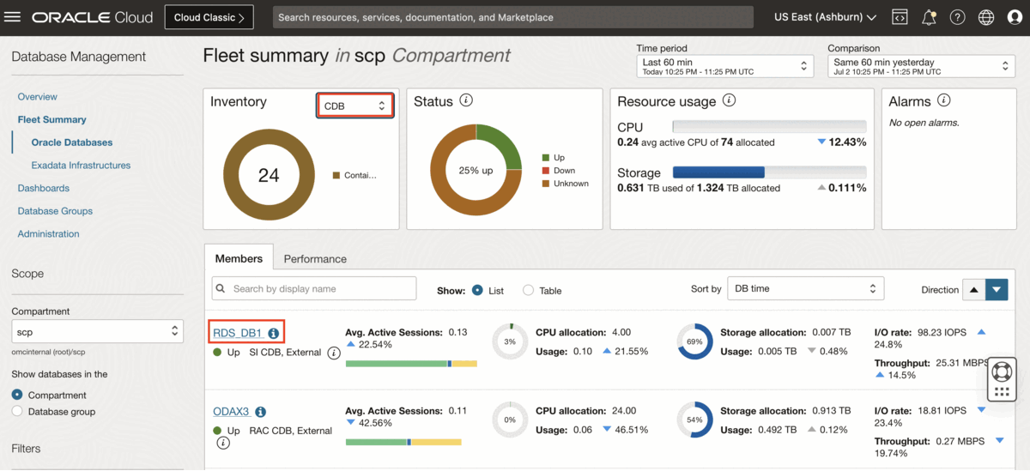Open Exadata Infrastructures in the sidebar

click(81, 165)
